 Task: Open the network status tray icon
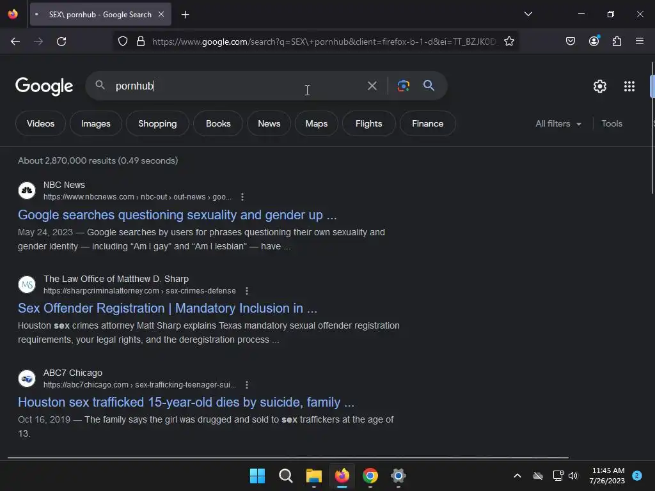(x=558, y=476)
